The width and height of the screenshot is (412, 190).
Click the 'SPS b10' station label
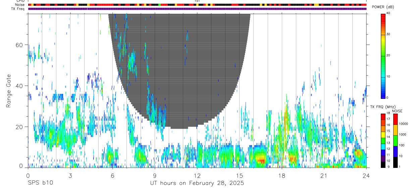pos(40,183)
